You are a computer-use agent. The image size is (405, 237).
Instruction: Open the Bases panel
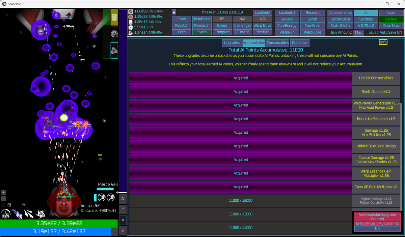point(222,26)
